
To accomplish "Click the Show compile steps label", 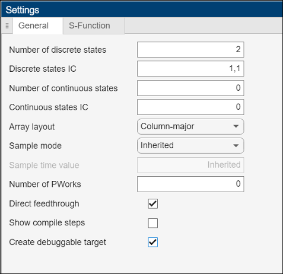I will pos(47,223).
